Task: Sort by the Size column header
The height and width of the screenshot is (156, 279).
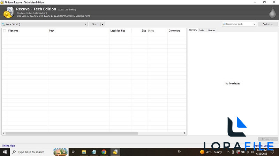Action: point(139,31)
